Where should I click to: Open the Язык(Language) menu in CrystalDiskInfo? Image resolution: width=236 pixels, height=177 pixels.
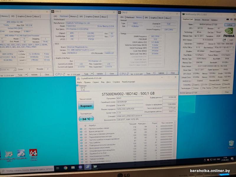(128, 82)
